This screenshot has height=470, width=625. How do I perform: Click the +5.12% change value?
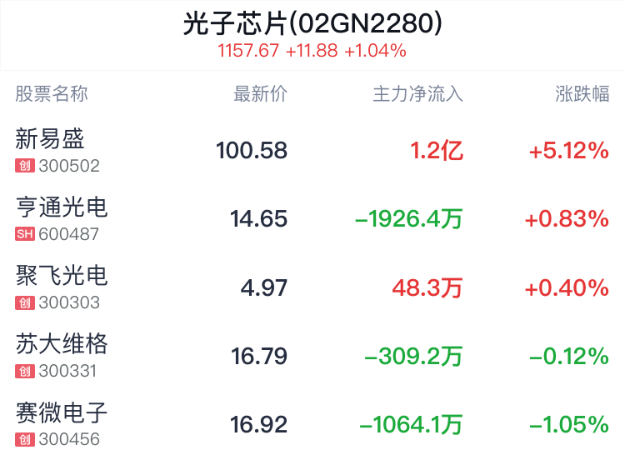pos(569,151)
